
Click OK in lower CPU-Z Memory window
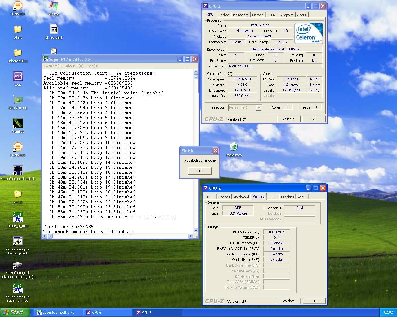(314, 301)
